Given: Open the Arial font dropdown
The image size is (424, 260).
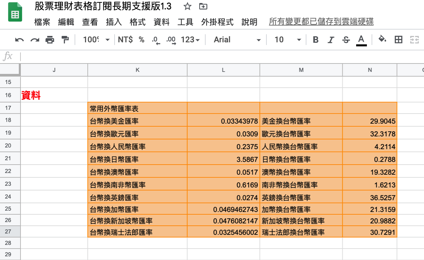Looking at the screenshot, I should 237,40.
